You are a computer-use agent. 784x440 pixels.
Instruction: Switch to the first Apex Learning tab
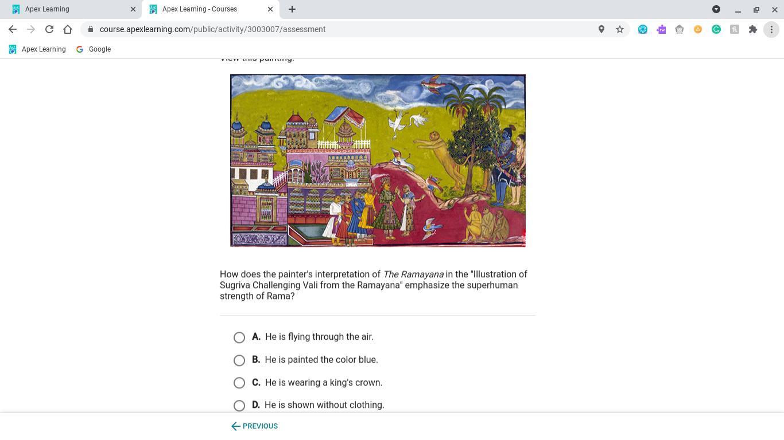coord(71,9)
